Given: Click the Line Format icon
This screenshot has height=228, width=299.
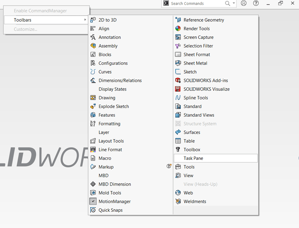Looking at the screenshot, I should coord(93,150).
